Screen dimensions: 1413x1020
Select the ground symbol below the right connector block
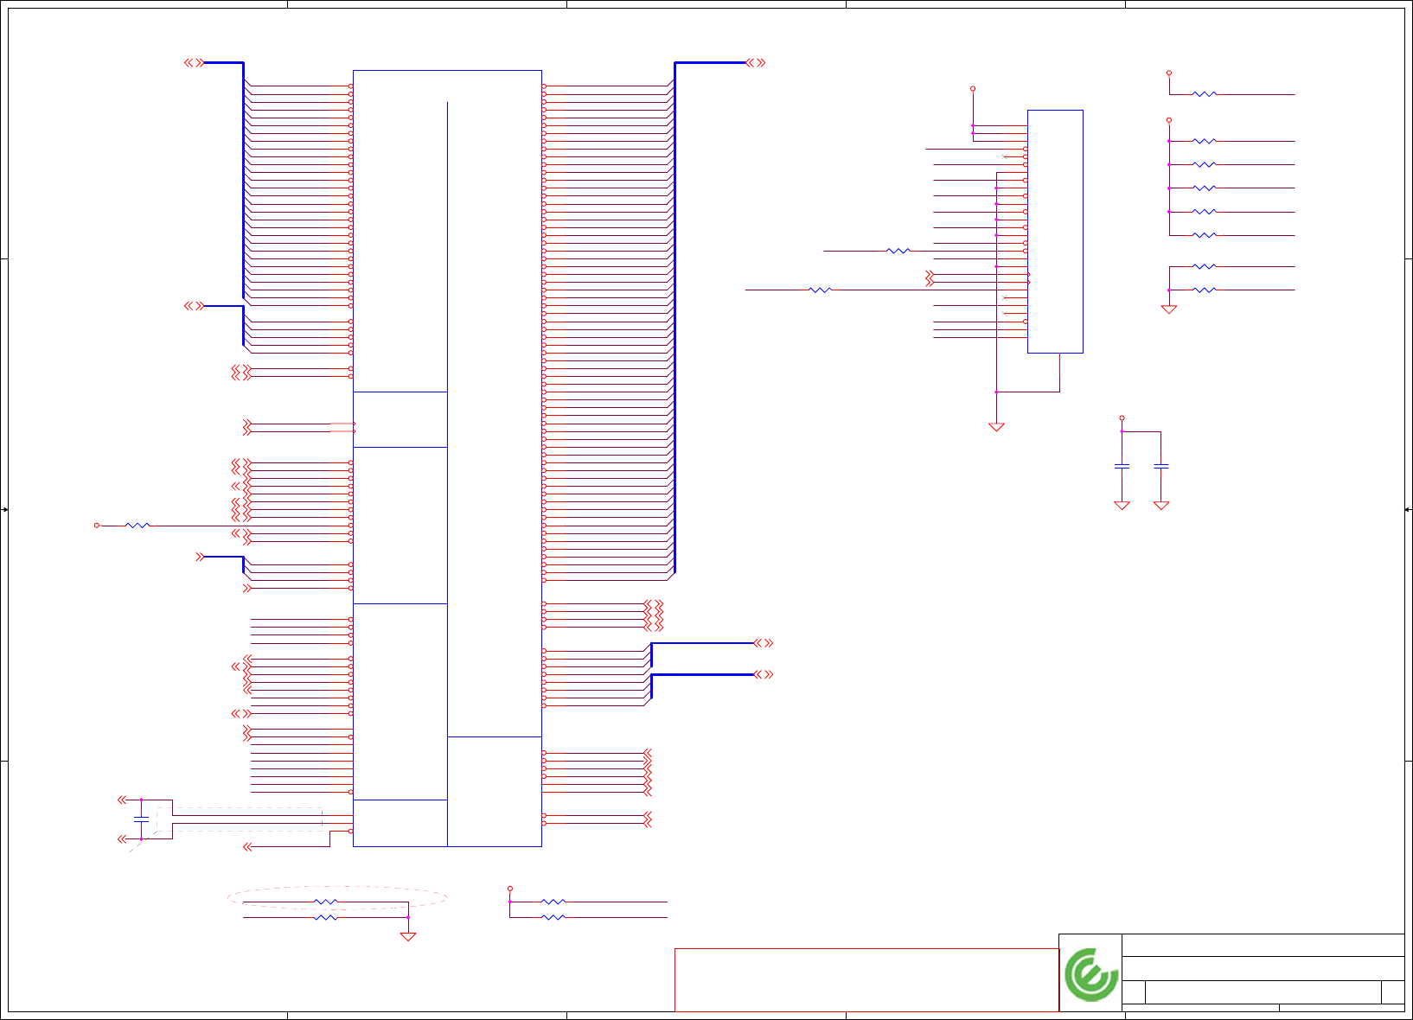point(996,427)
